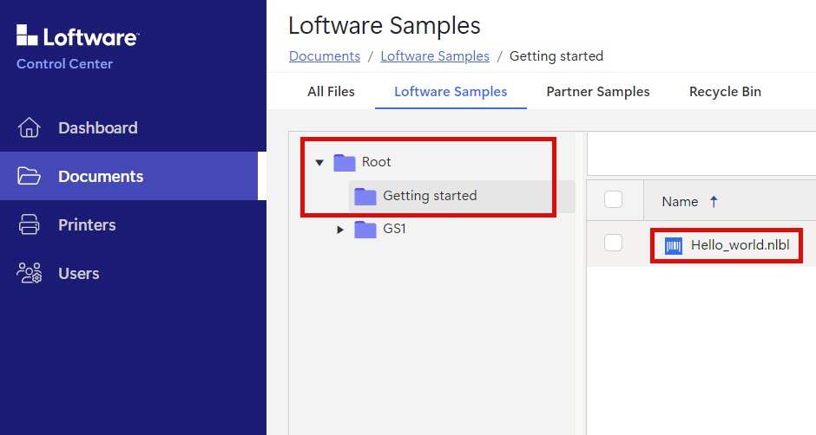Click the GS1 folder icon
Viewport: 816px width, 435px height.
(365, 230)
